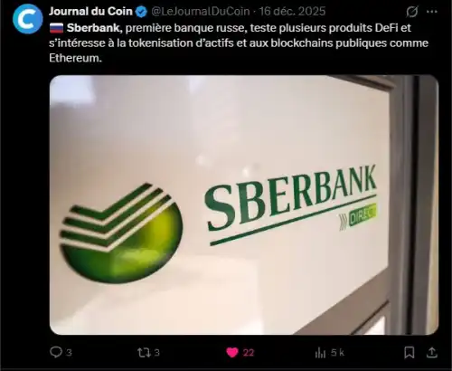Click the repost arrows icon
Screen dimensions: 452x371
pyautogui.click(x=144, y=352)
